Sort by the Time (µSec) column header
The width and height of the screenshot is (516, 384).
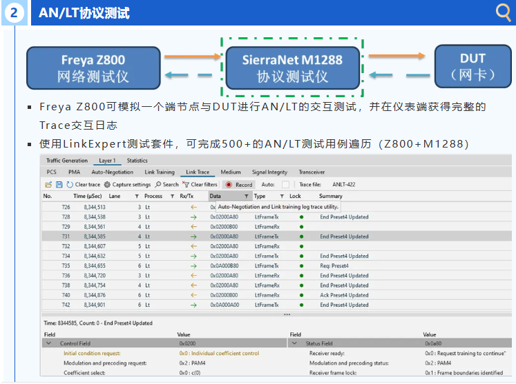click(88, 196)
